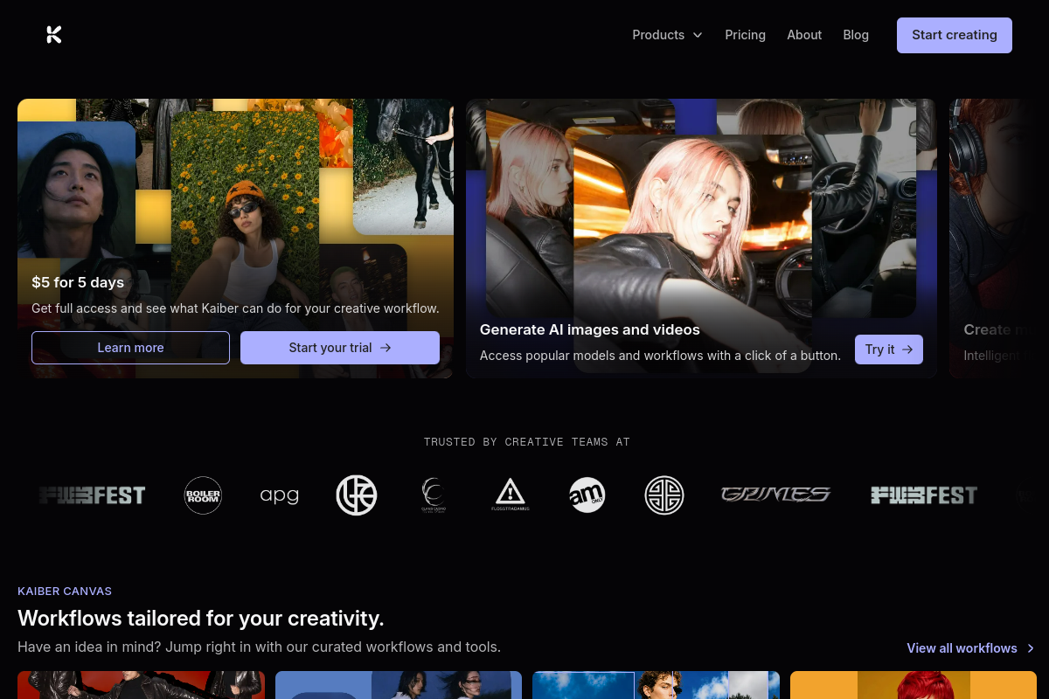Click the $5 for 5 days heading
The image size is (1049, 699).
click(x=78, y=282)
